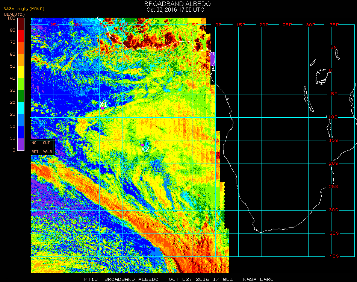
Task: Click the 'NASA Langley (M04.0)' label
Action: coord(24,9)
